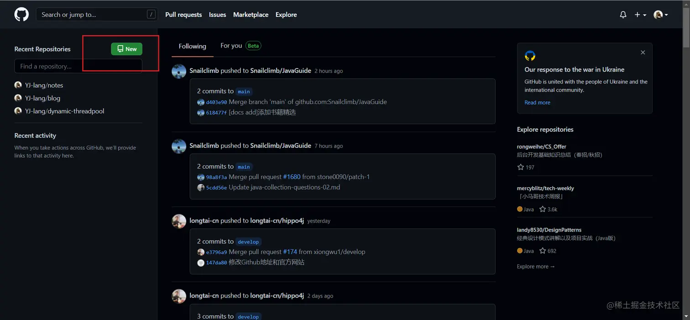
Task: Open Snailclimb avatar on 7 hours ago event
Action: point(179,146)
